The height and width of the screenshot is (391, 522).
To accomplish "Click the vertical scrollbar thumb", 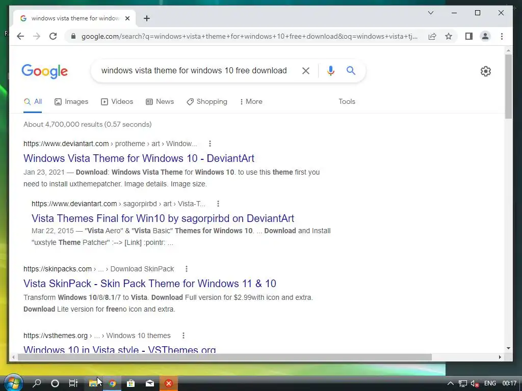I will [508, 86].
